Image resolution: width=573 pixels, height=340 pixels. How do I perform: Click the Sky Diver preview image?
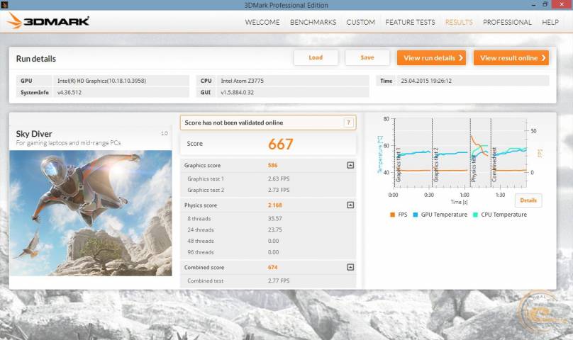tap(91, 213)
